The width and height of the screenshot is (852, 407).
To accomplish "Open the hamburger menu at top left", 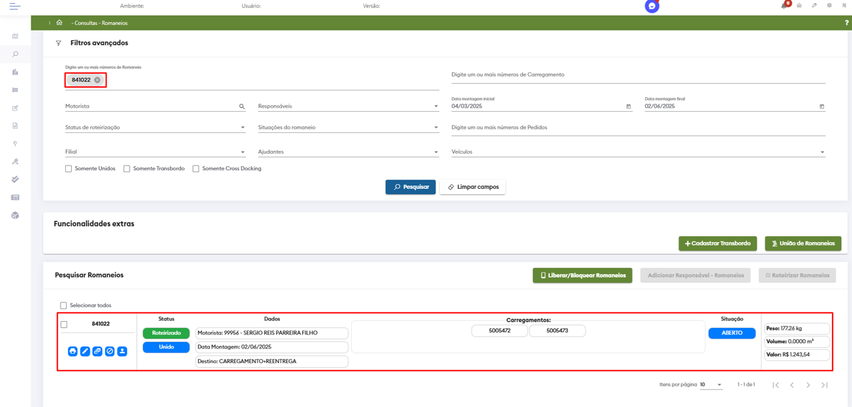I will pyautogui.click(x=15, y=6).
